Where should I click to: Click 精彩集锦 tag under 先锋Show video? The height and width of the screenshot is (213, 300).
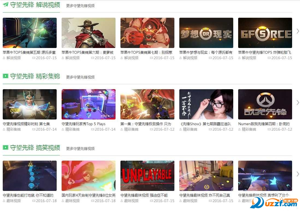[190, 129]
